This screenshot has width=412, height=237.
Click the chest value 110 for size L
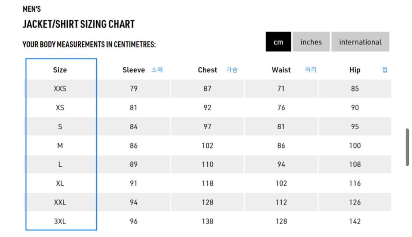coord(207,164)
